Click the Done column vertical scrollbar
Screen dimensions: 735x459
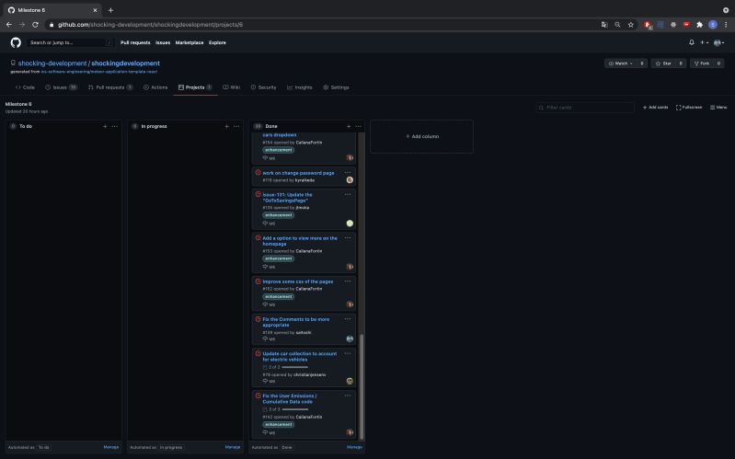[x=362, y=387]
